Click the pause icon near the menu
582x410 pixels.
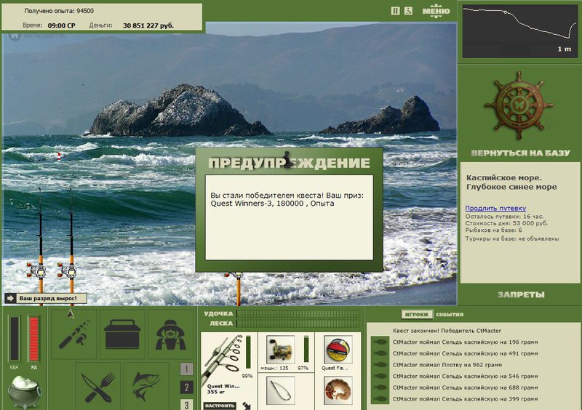[395, 11]
